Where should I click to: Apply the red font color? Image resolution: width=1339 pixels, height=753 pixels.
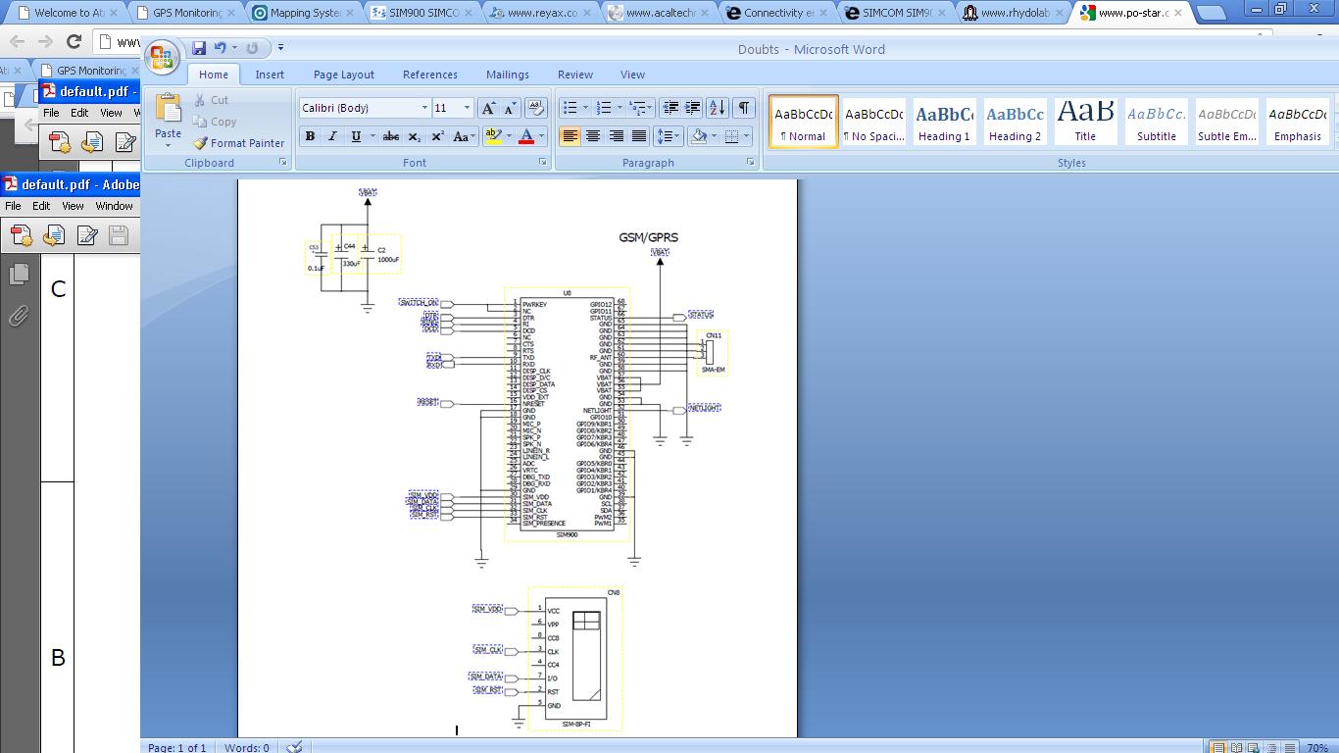[x=526, y=136]
